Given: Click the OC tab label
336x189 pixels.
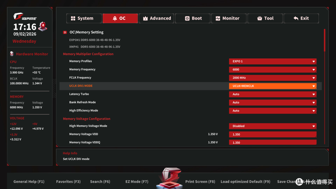Looking at the screenshot, I should tap(122, 18).
